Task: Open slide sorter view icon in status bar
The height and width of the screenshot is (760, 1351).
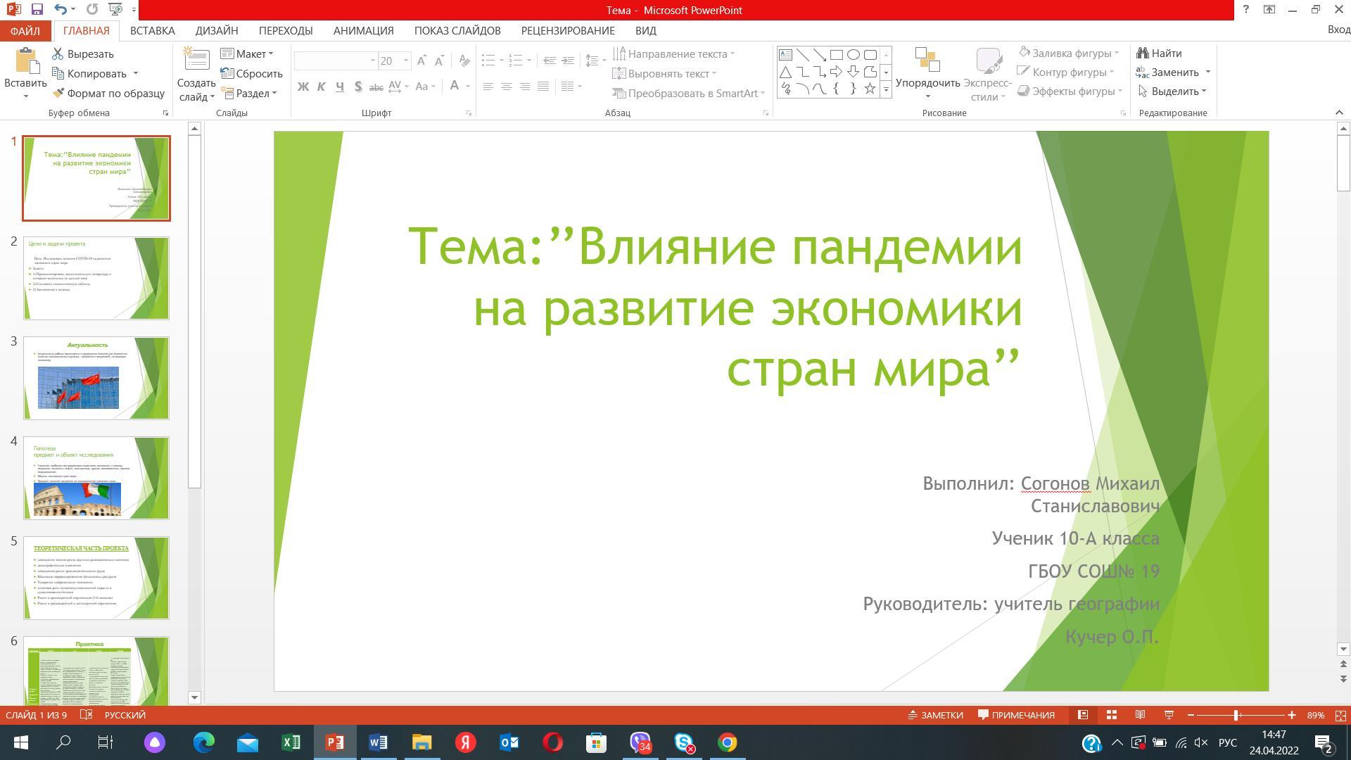Action: (1112, 715)
